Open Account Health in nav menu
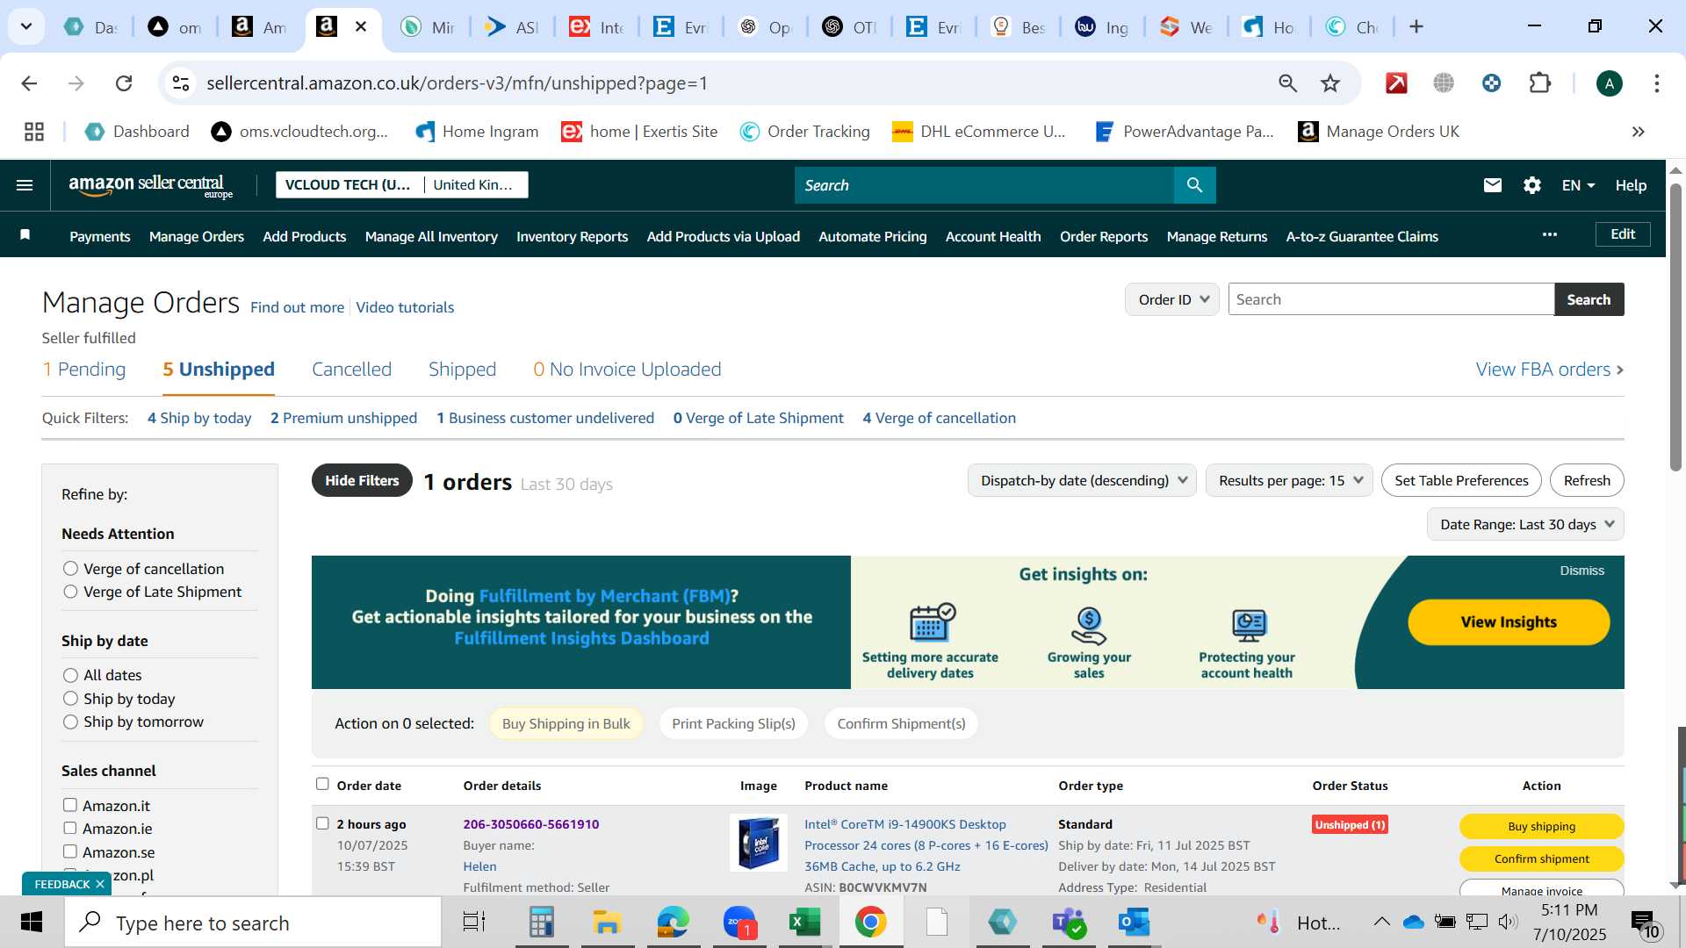Image resolution: width=1686 pixels, height=948 pixels. [993, 236]
